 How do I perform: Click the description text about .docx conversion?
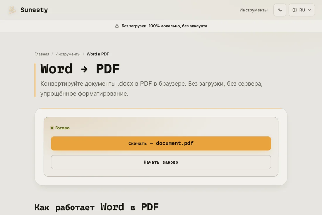(x=151, y=89)
